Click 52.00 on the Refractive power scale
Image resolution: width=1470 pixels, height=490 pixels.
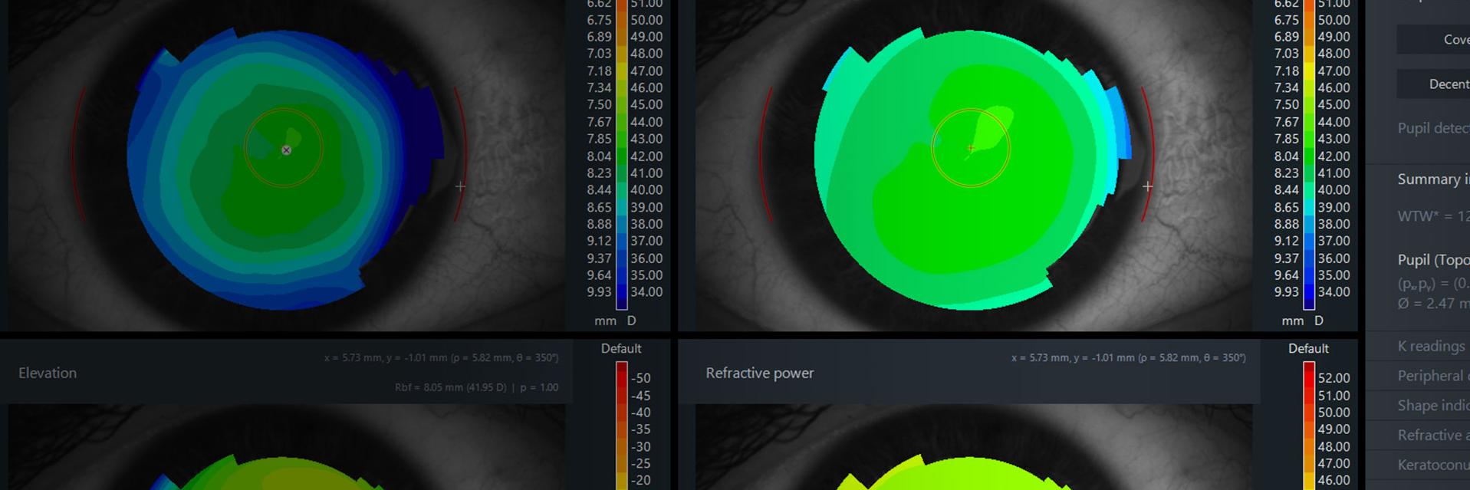(1334, 378)
